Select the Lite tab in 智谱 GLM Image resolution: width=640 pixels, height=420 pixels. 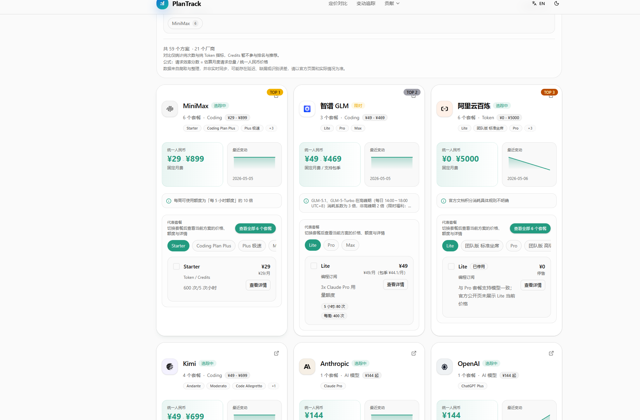pos(313,245)
